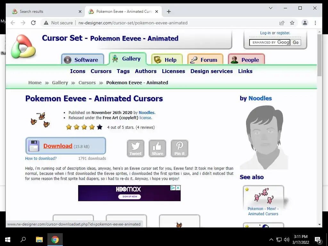Click the fifth dark rating star
328x246 pixels.
point(100,127)
